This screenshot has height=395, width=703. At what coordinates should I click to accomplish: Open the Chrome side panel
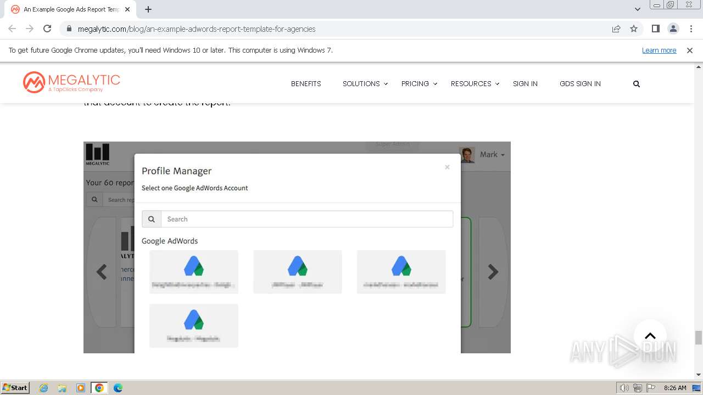coord(656,29)
